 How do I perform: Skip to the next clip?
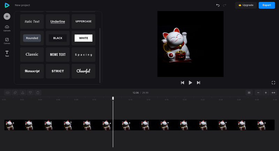[x=198, y=83]
